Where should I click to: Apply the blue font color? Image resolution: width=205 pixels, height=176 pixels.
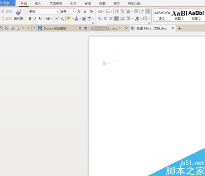coord(76,18)
